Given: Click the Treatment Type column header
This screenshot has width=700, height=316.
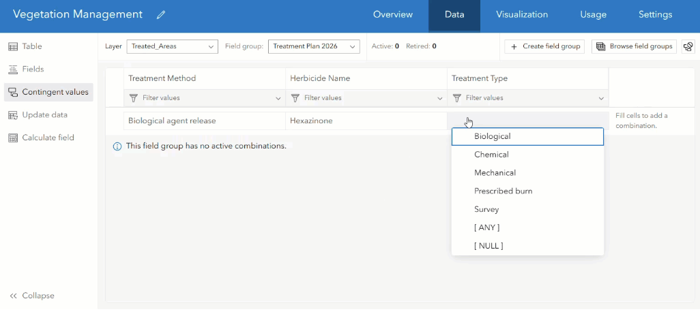Looking at the screenshot, I should [527, 78].
